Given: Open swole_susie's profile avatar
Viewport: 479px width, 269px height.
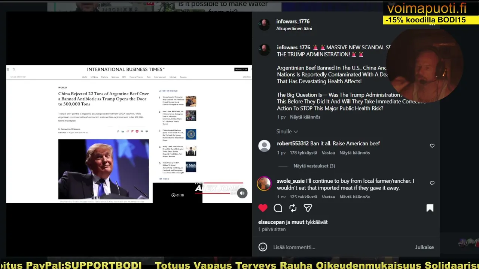Looking at the screenshot, I should (264, 184).
